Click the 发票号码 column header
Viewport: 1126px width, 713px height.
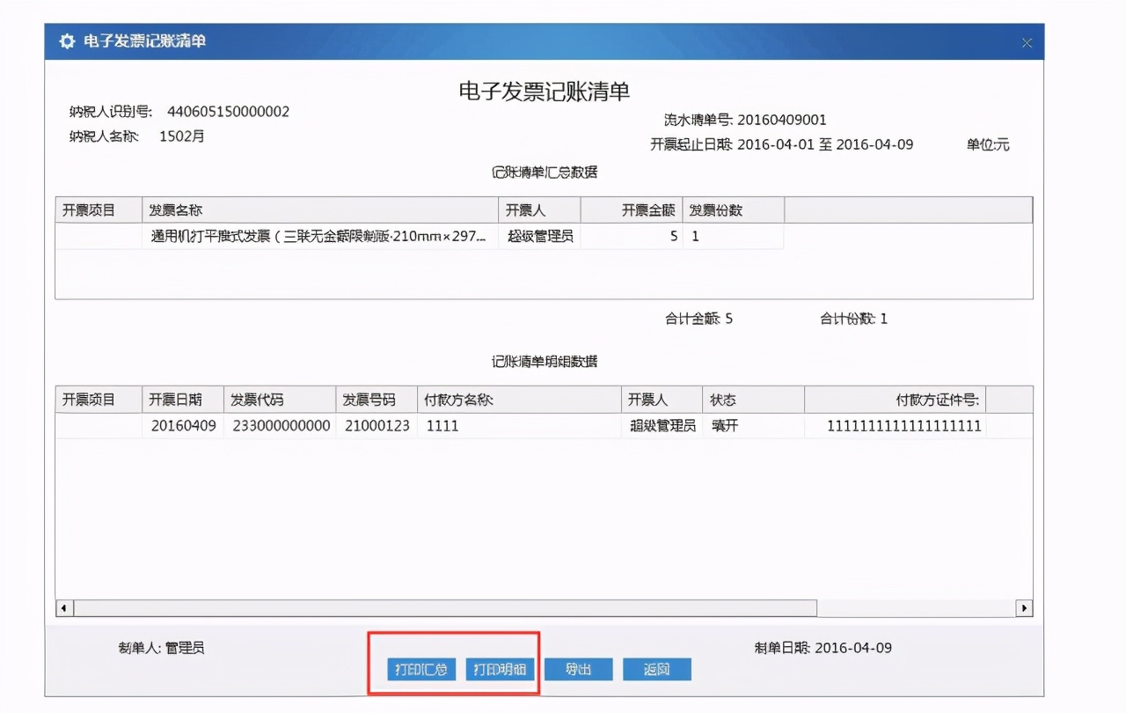372,399
